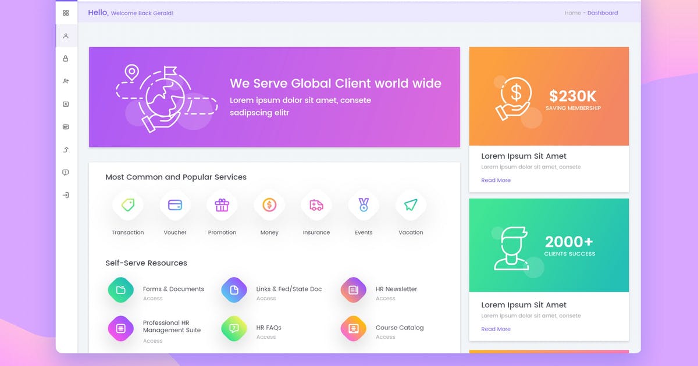Select the Transaction service icon
Image resolution: width=698 pixels, height=366 pixels.
click(127, 204)
